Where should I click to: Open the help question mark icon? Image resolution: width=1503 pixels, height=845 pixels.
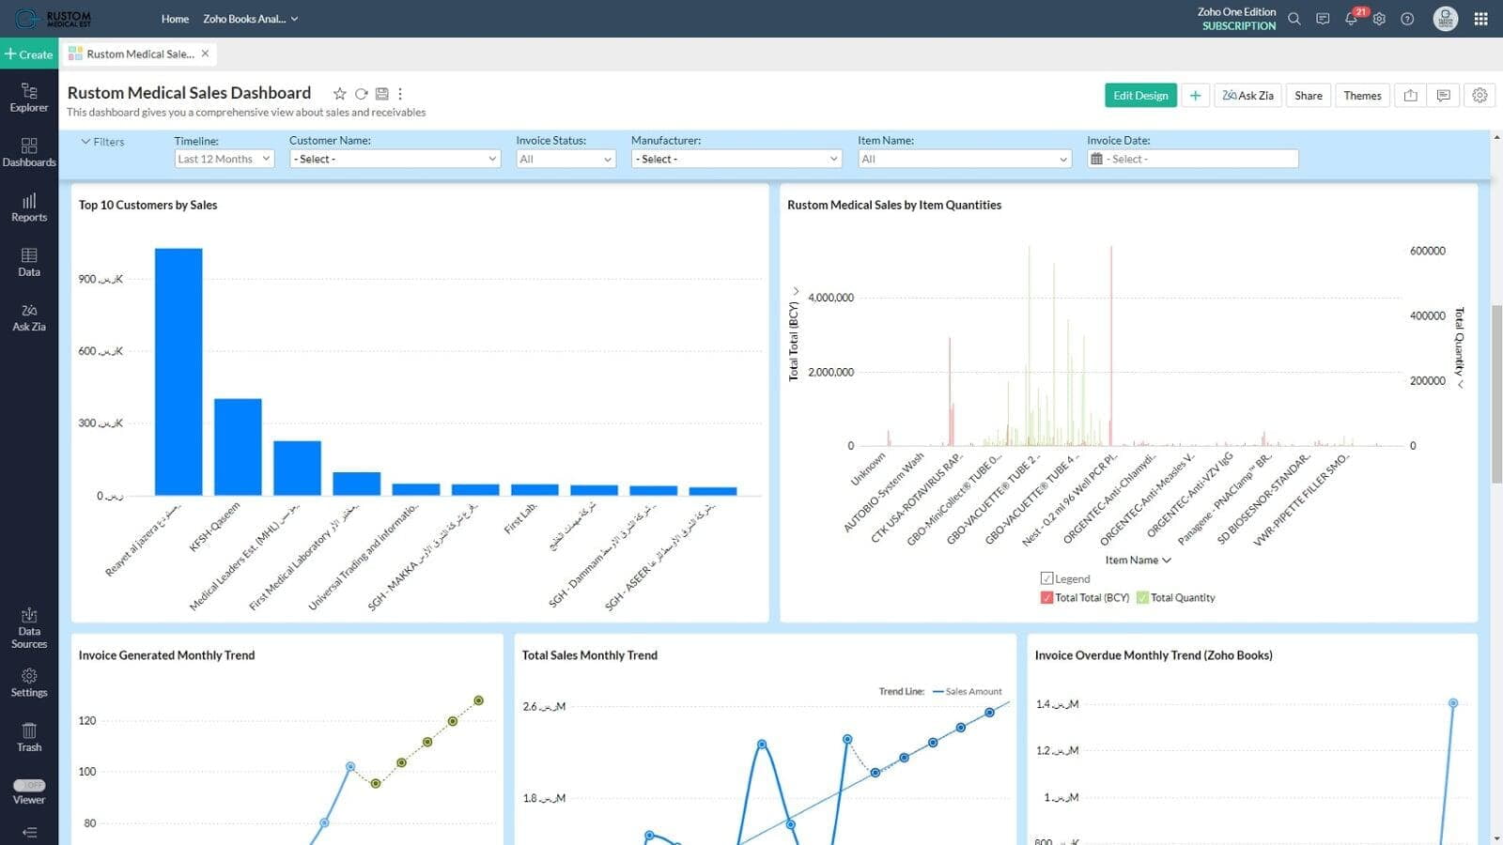click(1407, 19)
